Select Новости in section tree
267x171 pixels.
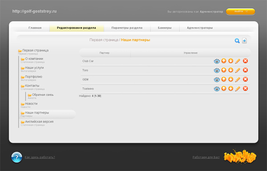tap(31, 104)
